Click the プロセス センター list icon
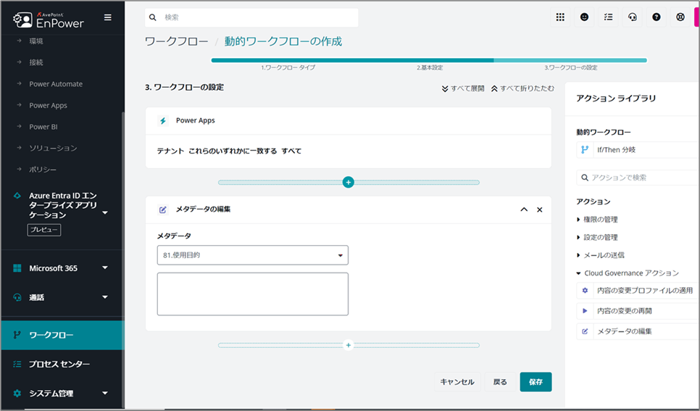The image size is (700, 411). (17, 364)
